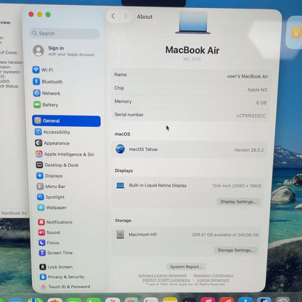Sign in with your Apple Account
This screenshot has height=302, width=302.
point(64,51)
